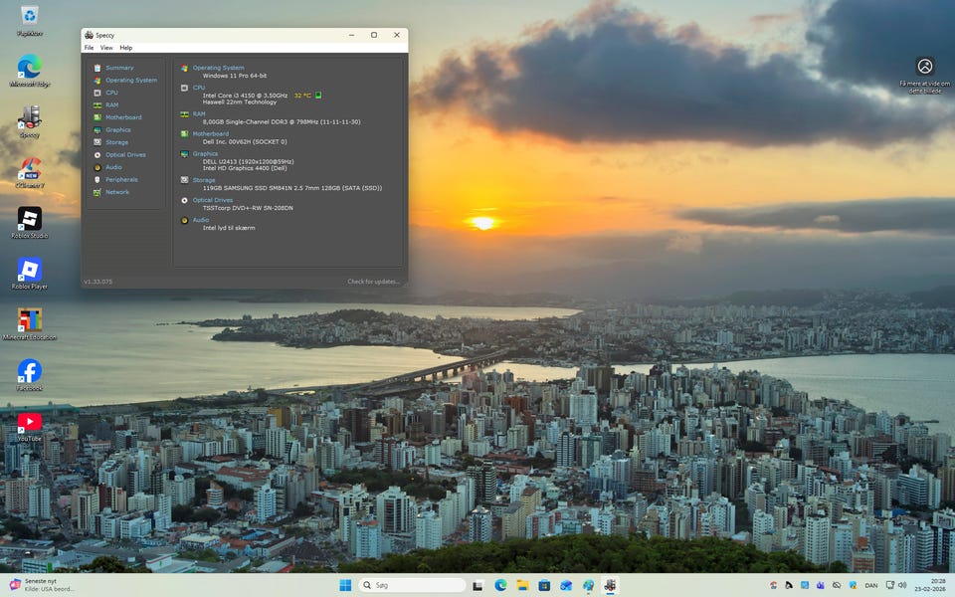The height and width of the screenshot is (597, 955).
Task: Open the Optical Drives disc icon in sidebar
Action: coord(97,154)
